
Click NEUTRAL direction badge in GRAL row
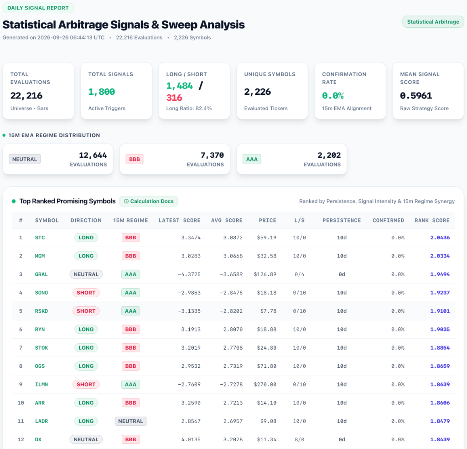[x=86, y=274]
